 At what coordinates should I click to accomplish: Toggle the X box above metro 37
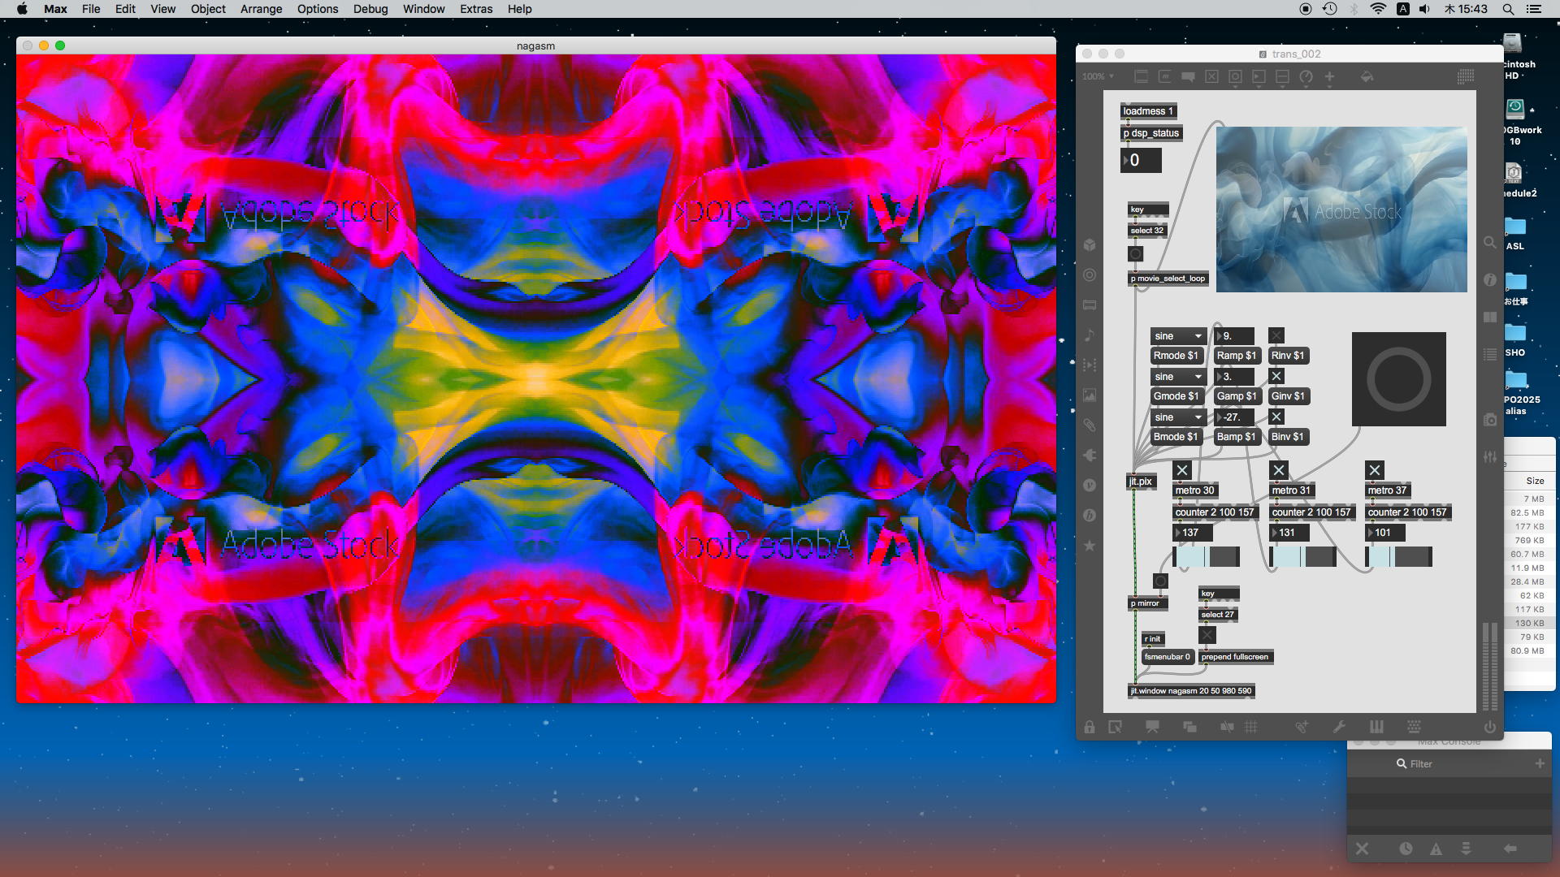point(1375,470)
